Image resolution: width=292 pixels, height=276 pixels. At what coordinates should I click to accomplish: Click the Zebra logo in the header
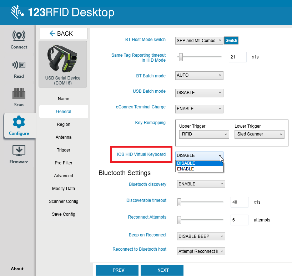click(x=16, y=12)
